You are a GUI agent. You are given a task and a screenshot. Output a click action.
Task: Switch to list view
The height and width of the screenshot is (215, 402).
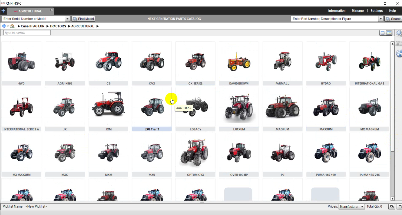point(383,33)
